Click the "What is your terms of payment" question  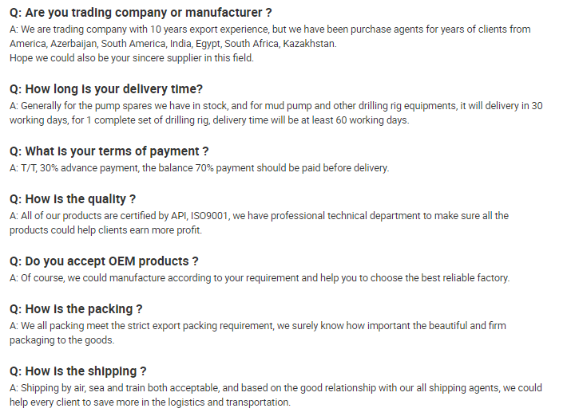point(109,151)
